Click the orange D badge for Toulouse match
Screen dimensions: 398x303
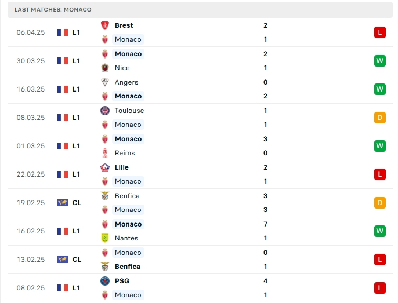coord(379,118)
